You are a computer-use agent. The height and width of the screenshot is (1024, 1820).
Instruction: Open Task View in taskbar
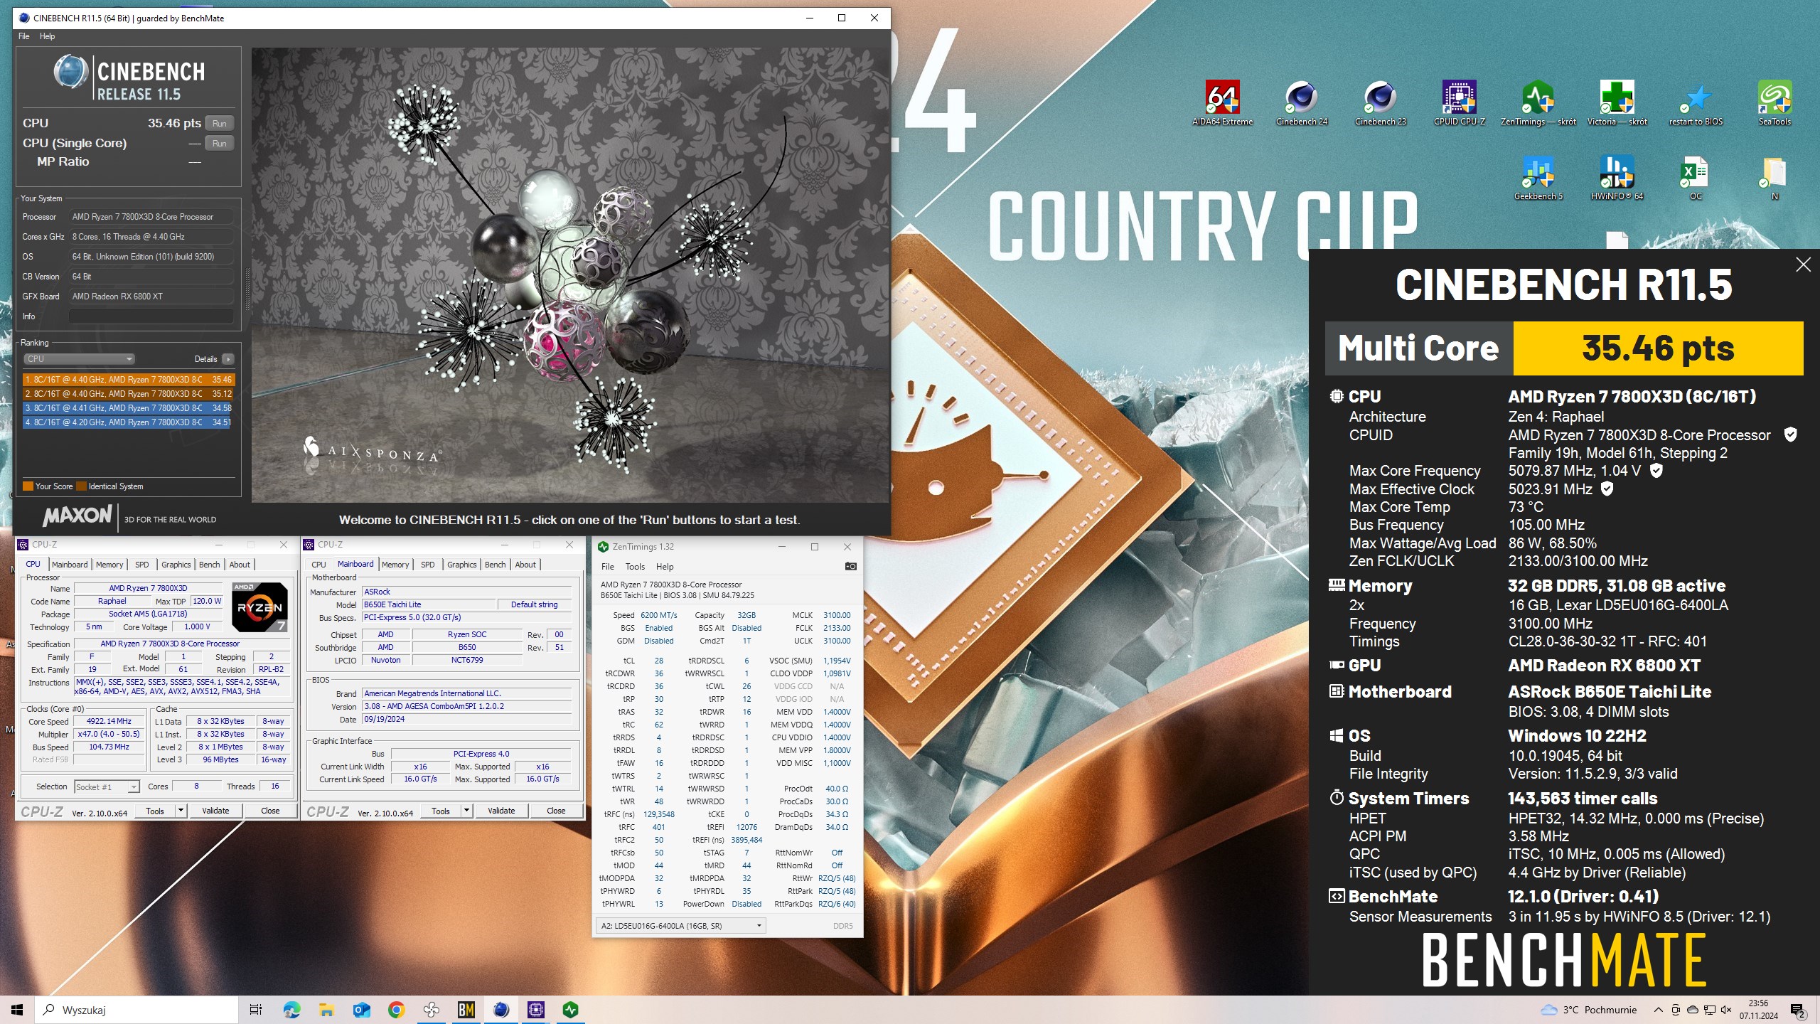256,1010
